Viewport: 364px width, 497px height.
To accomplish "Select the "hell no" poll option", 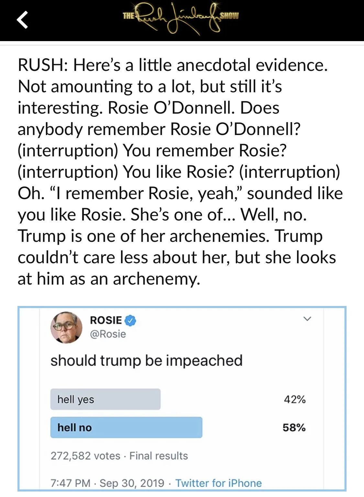I will [x=126, y=427].
